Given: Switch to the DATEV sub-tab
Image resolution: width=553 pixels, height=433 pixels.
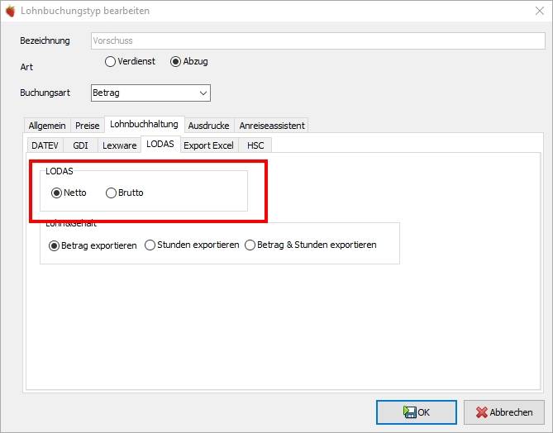Looking at the screenshot, I should pos(45,145).
